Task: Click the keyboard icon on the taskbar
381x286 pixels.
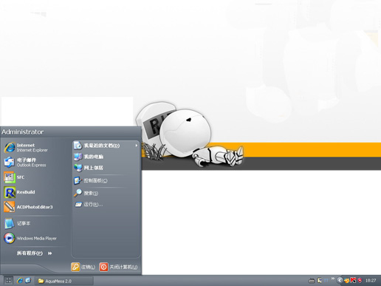Action: (x=312, y=281)
